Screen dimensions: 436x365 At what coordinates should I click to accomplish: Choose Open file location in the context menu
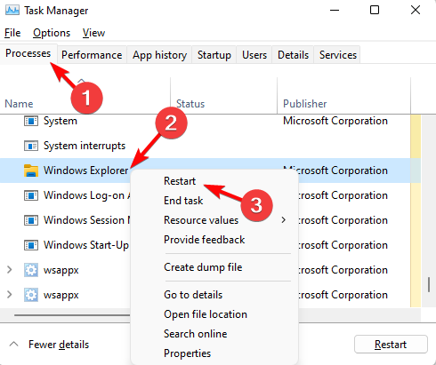click(x=206, y=314)
